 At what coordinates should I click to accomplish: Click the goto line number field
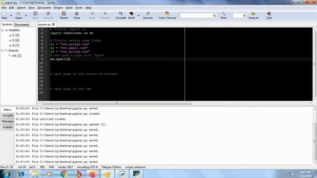point(237,15)
